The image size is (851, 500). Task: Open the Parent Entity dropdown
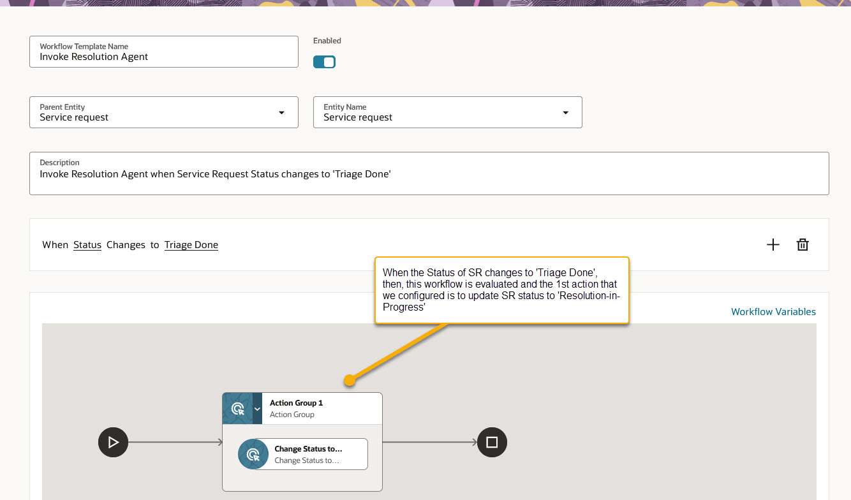point(281,112)
